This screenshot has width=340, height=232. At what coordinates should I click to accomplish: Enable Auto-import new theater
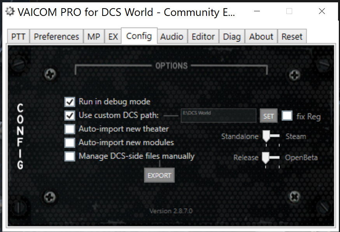pyautogui.click(x=70, y=129)
